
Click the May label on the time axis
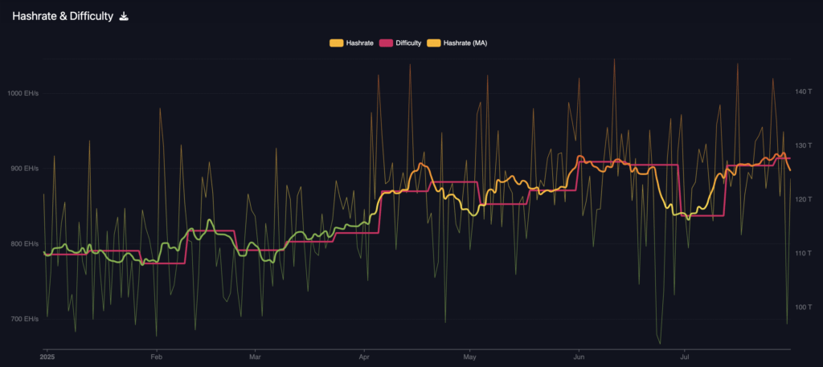point(470,356)
